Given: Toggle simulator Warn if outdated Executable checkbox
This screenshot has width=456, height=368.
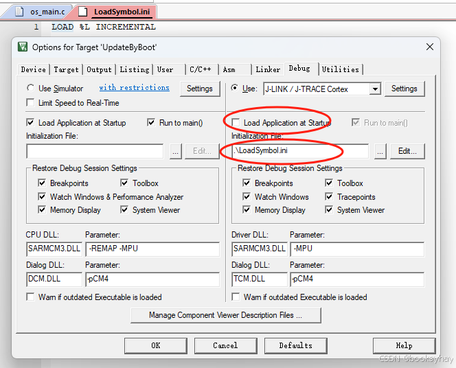Looking at the screenshot, I should [30, 297].
